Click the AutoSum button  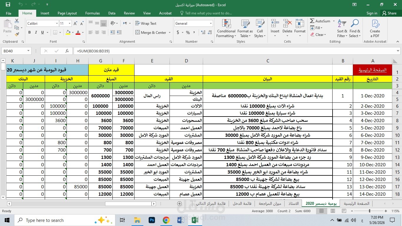[320, 21]
